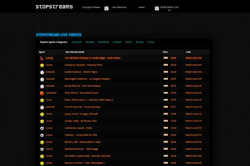The height and width of the screenshot is (166, 250).
Task: Click tennis ball icon in Sugita row
Action: click(42, 114)
